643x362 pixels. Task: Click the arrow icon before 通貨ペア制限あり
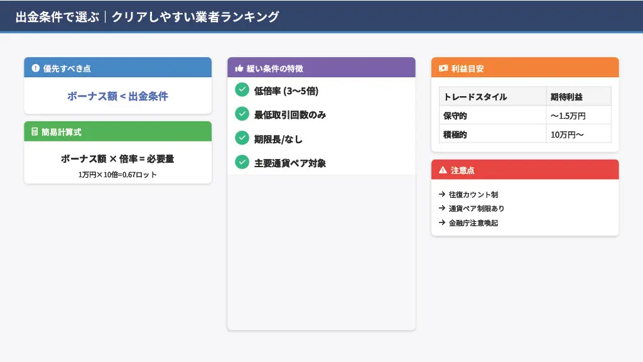442,209
